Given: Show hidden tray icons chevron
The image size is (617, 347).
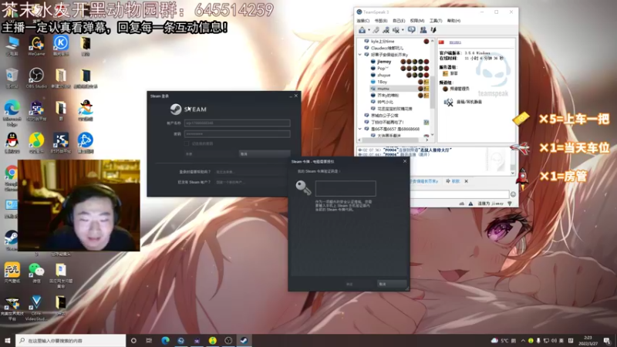Looking at the screenshot, I should [523, 341].
